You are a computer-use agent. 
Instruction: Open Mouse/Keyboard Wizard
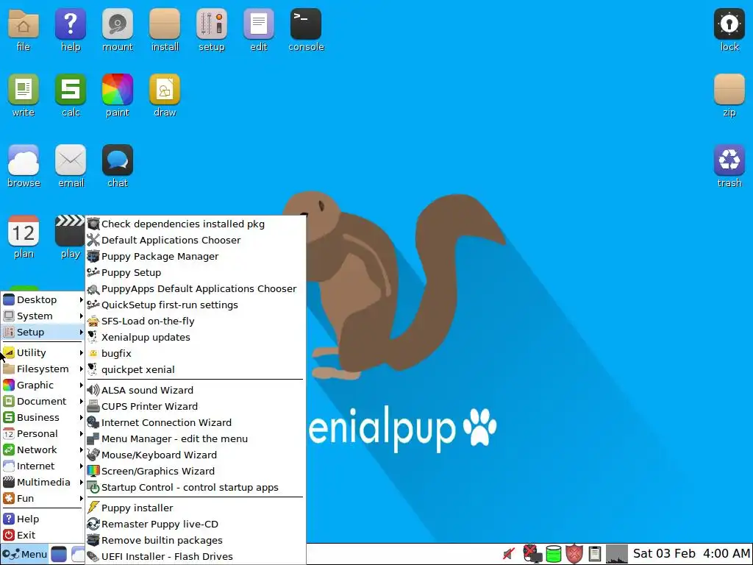196,455
